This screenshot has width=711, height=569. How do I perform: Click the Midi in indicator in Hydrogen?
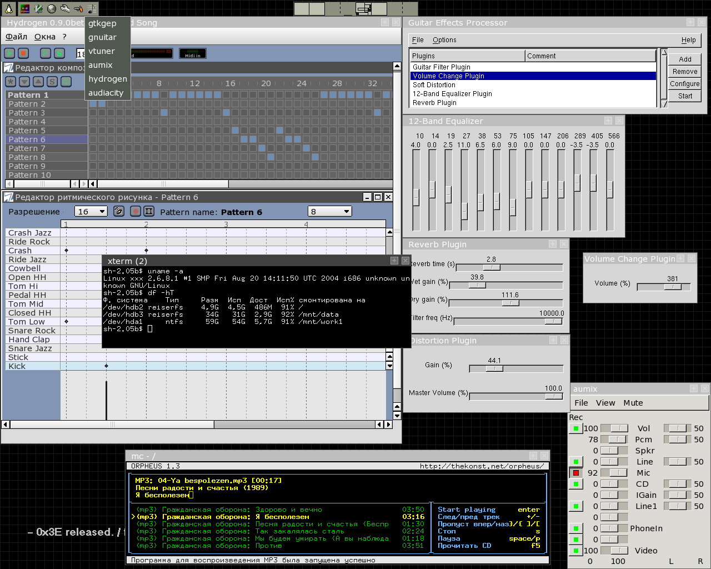[x=193, y=53]
